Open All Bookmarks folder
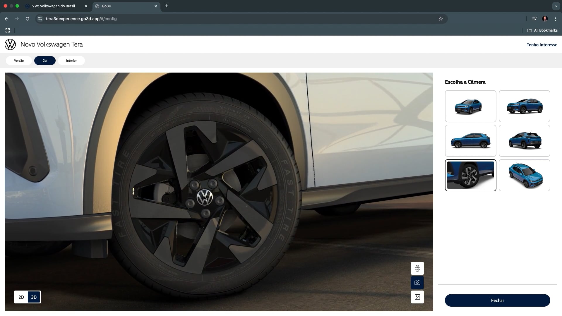Image resolution: width=562 pixels, height=316 pixels. point(542,30)
